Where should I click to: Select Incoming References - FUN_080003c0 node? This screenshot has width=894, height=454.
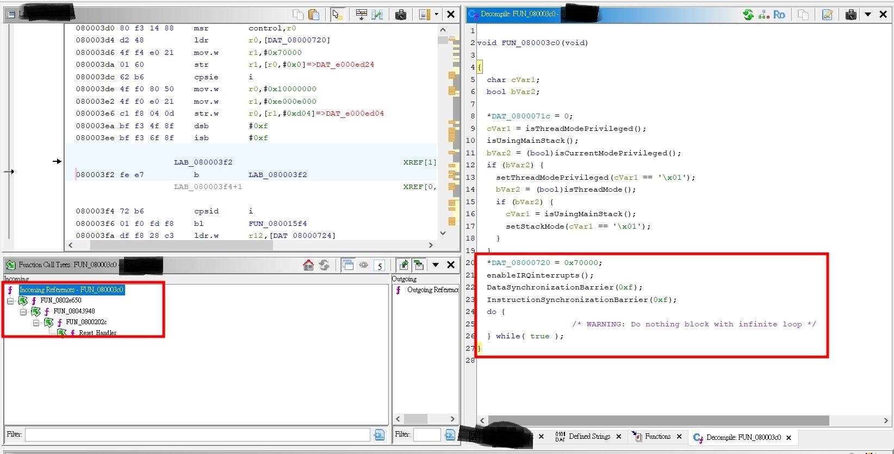(71, 290)
